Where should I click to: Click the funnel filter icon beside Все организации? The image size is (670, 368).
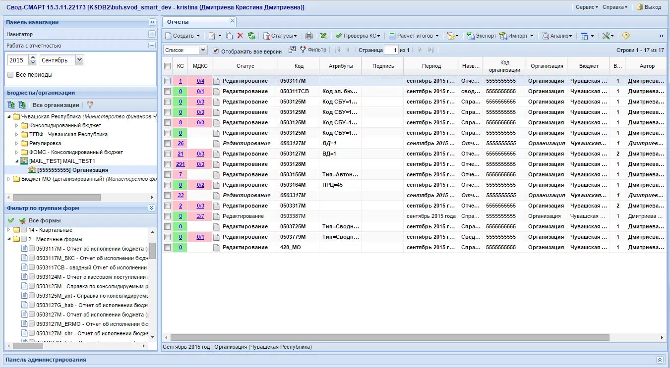pos(90,105)
